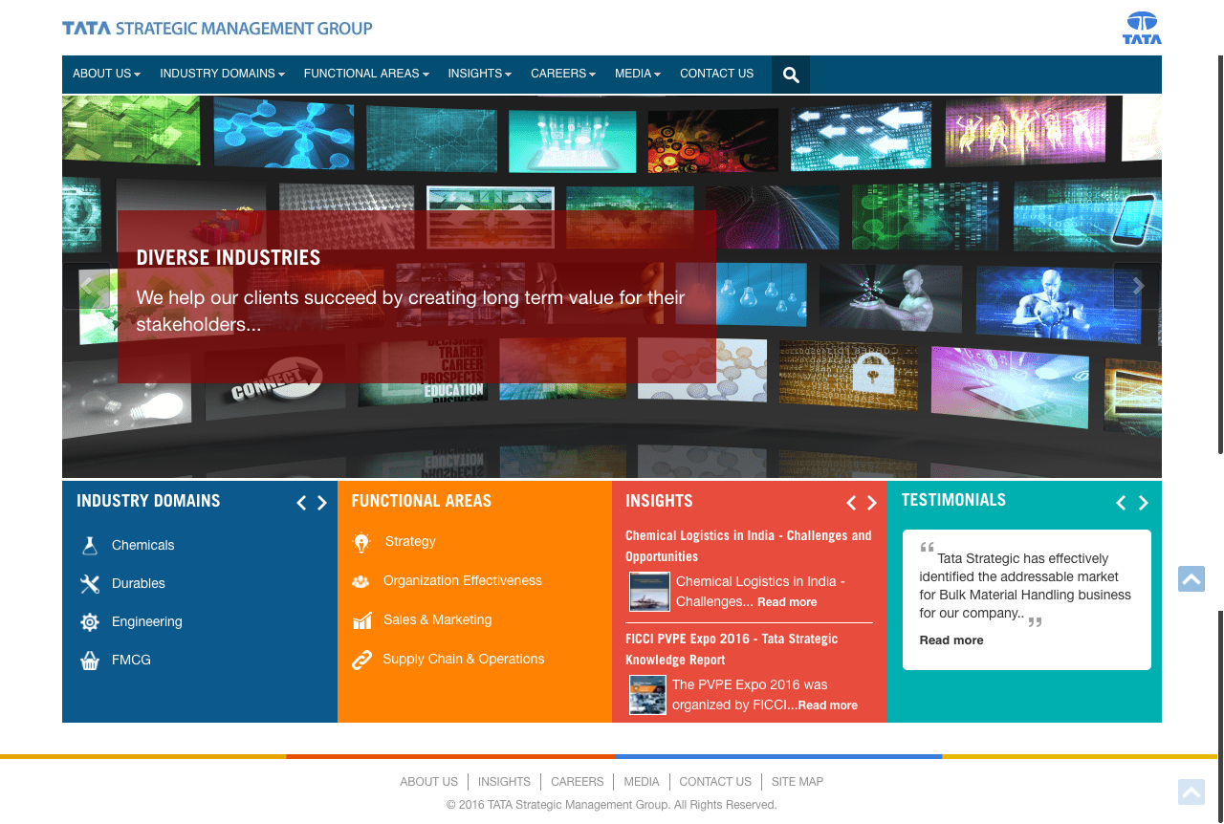The width and height of the screenshot is (1224, 824).
Task: Advance hero slider with right arrow
Action: [1137, 286]
